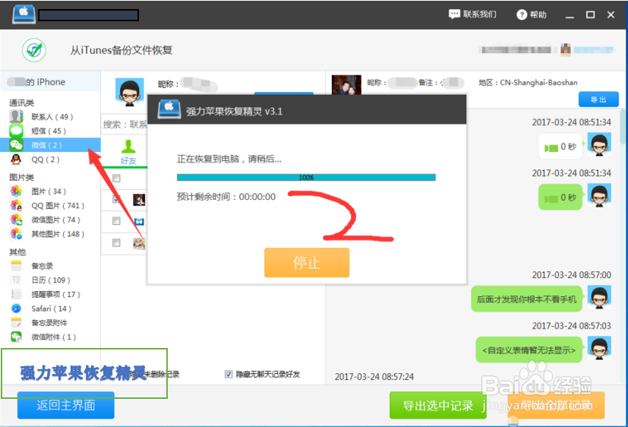The width and height of the screenshot is (628, 427).
Task: Click the green checkmark restore logo
Action: click(34, 50)
